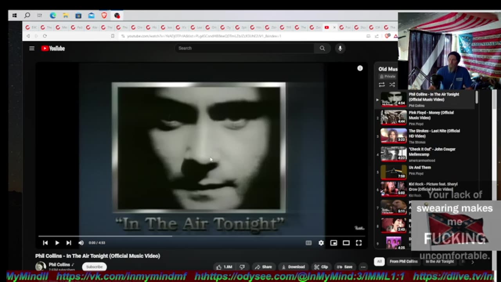The image size is (501, 282).
Task: Click the video title text
Action: 98,256
